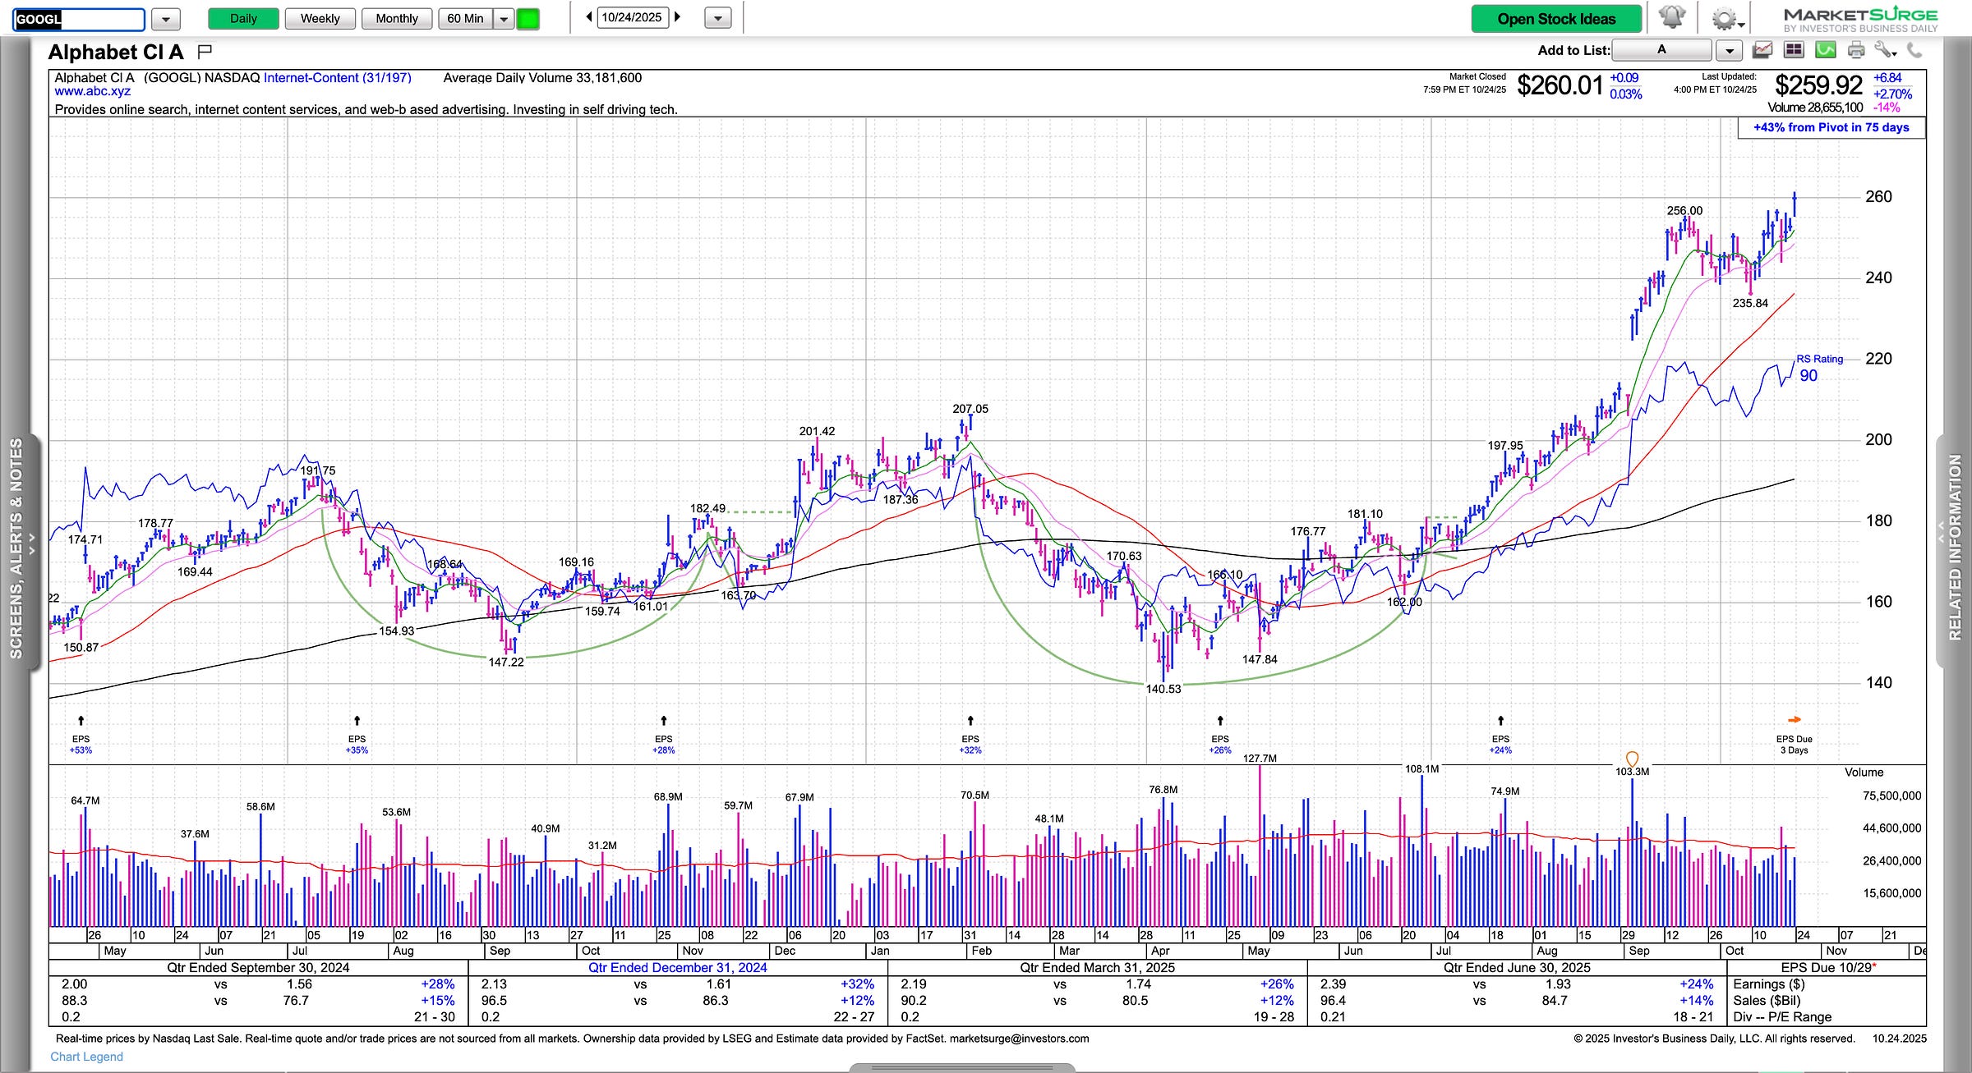Open the alerts bell icon
Screen dimensions: 1972x1073
[1672, 18]
